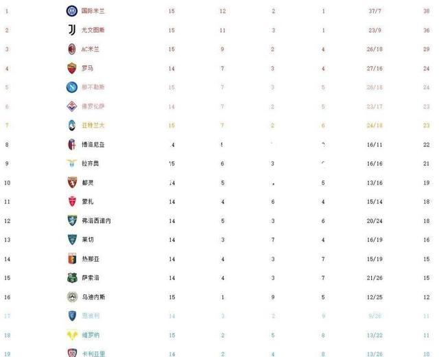Click the Atalanta club logo
This screenshot has width=439, height=357.
coord(72,125)
